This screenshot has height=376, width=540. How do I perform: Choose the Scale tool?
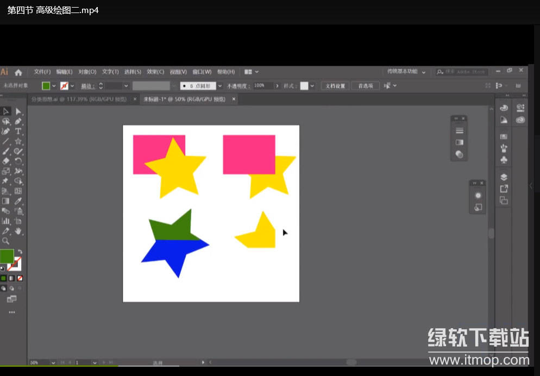tap(6, 171)
